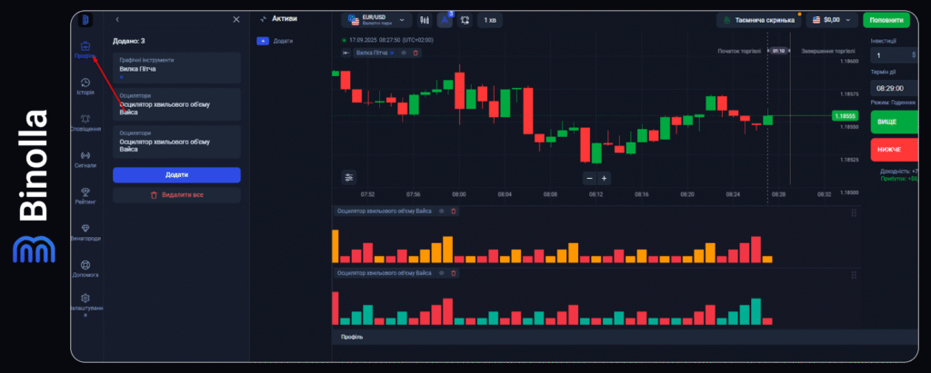Click the chart settings sliders icon
This screenshot has width=931, height=373.
click(x=349, y=177)
